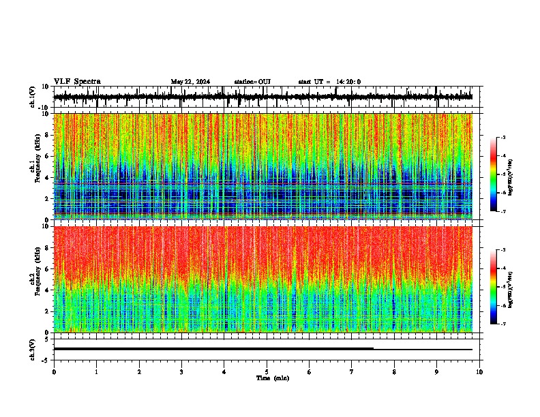This screenshot has width=540, height=417.
Task: Click the ch.2 spectrogram color scale bar
Action: (x=494, y=287)
